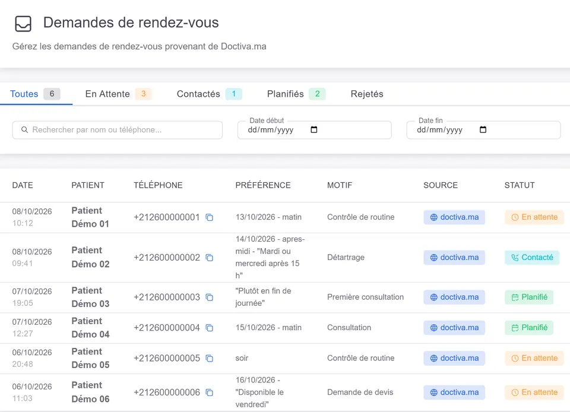The width and height of the screenshot is (570, 412).
Task: Click the doctiva.ma source badge for Patient Démo 04
Action: point(454,328)
